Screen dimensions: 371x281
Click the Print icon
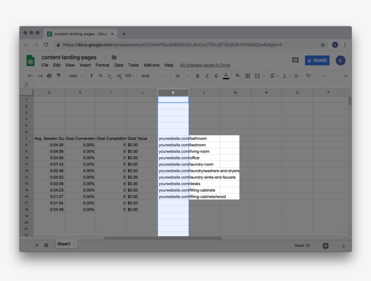point(49,76)
